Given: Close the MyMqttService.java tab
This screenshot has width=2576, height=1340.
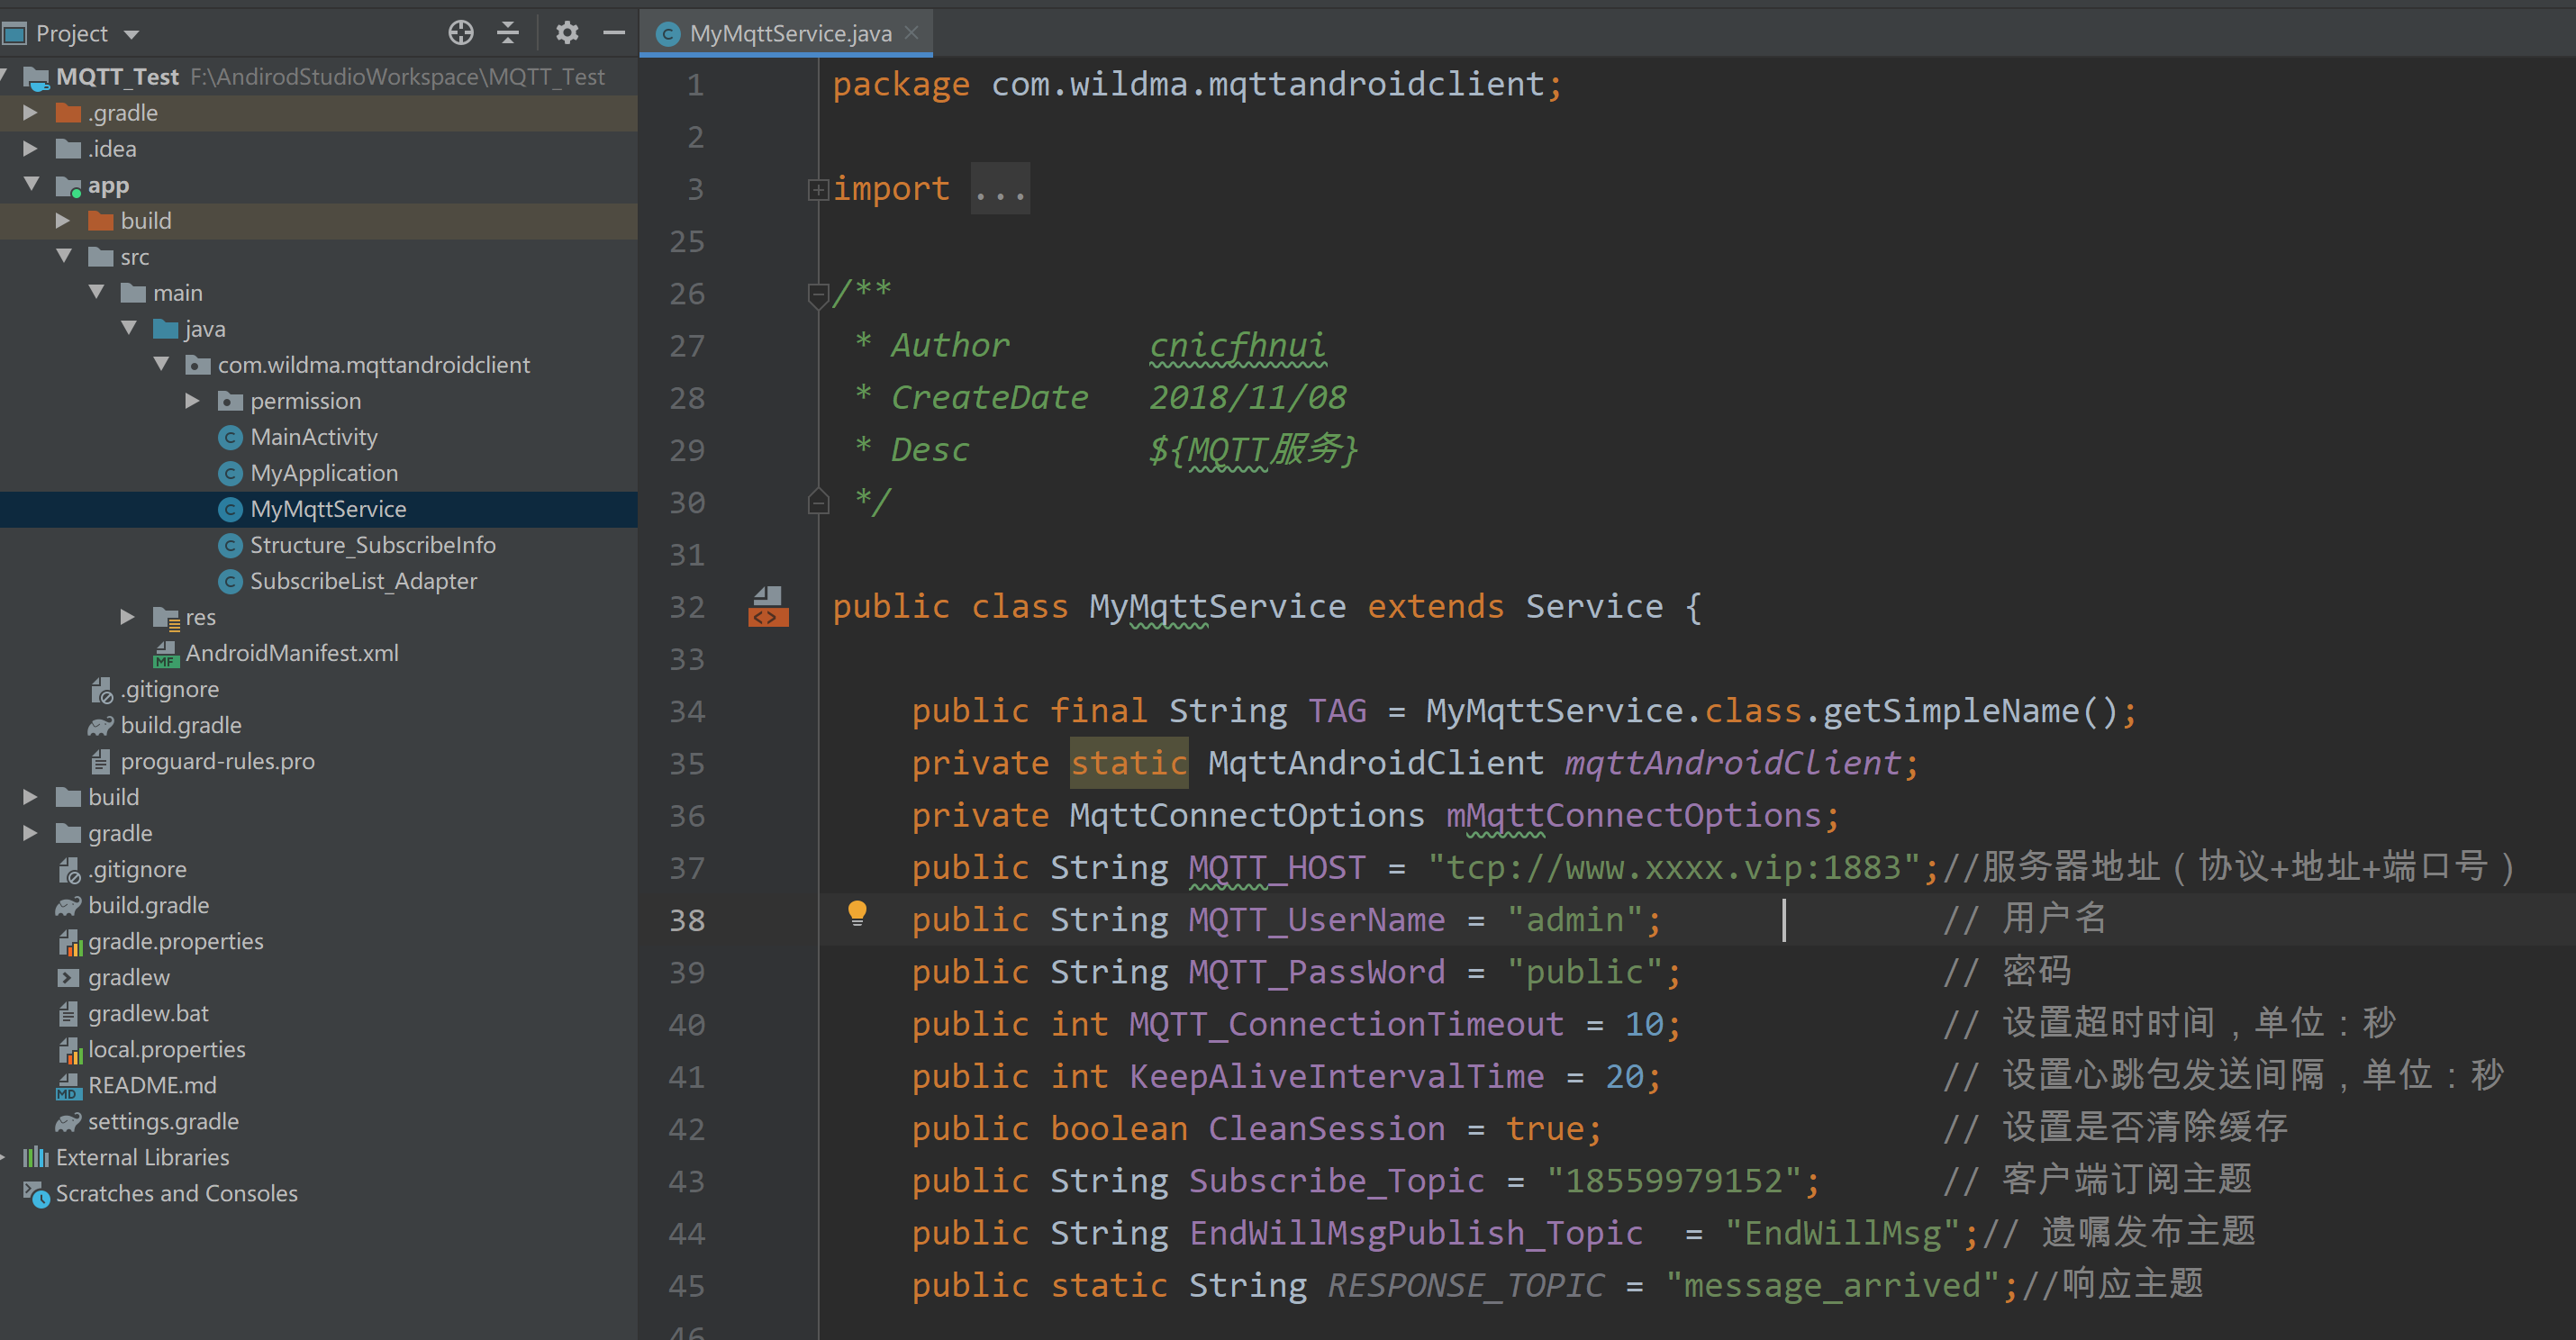Looking at the screenshot, I should pyautogui.click(x=911, y=33).
